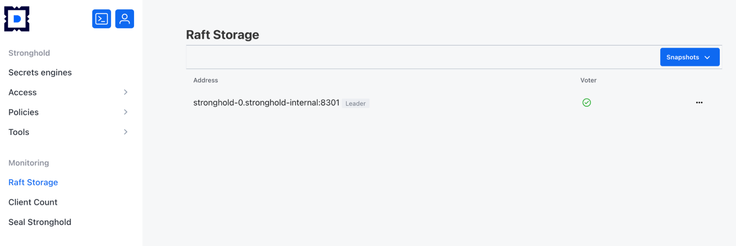Click the Snapshots dropdown arrow
Image resolution: width=736 pixels, height=246 pixels.
pos(707,57)
